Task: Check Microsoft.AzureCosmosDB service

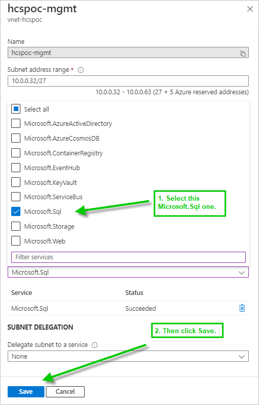Action: coord(16,139)
